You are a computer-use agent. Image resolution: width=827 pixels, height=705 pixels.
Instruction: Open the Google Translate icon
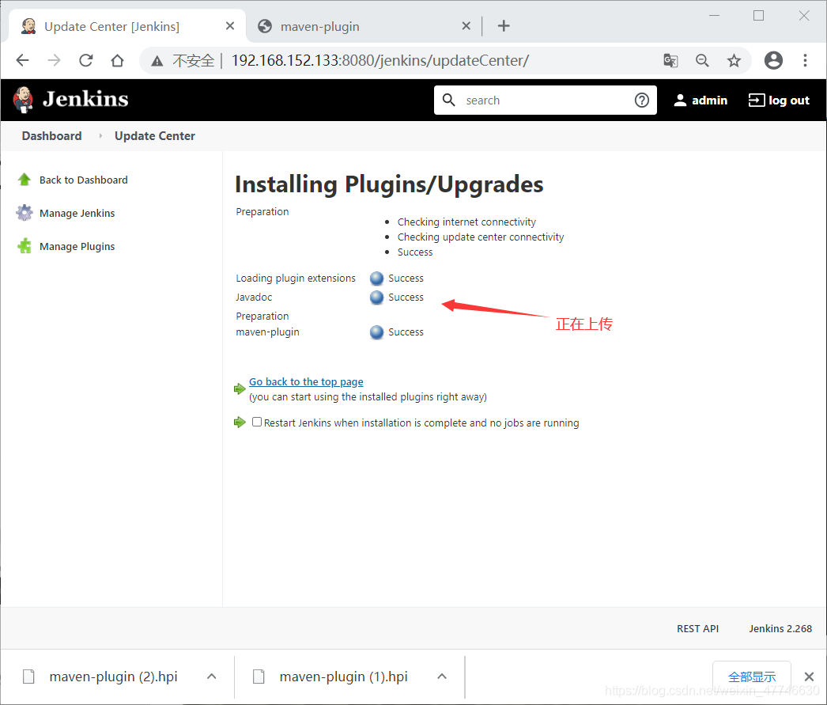pyautogui.click(x=670, y=61)
